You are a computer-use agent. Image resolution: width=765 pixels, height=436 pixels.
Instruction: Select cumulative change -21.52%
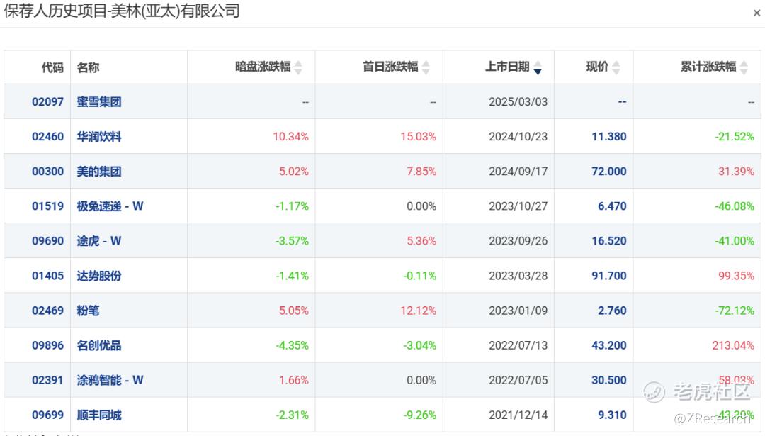point(735,137)
